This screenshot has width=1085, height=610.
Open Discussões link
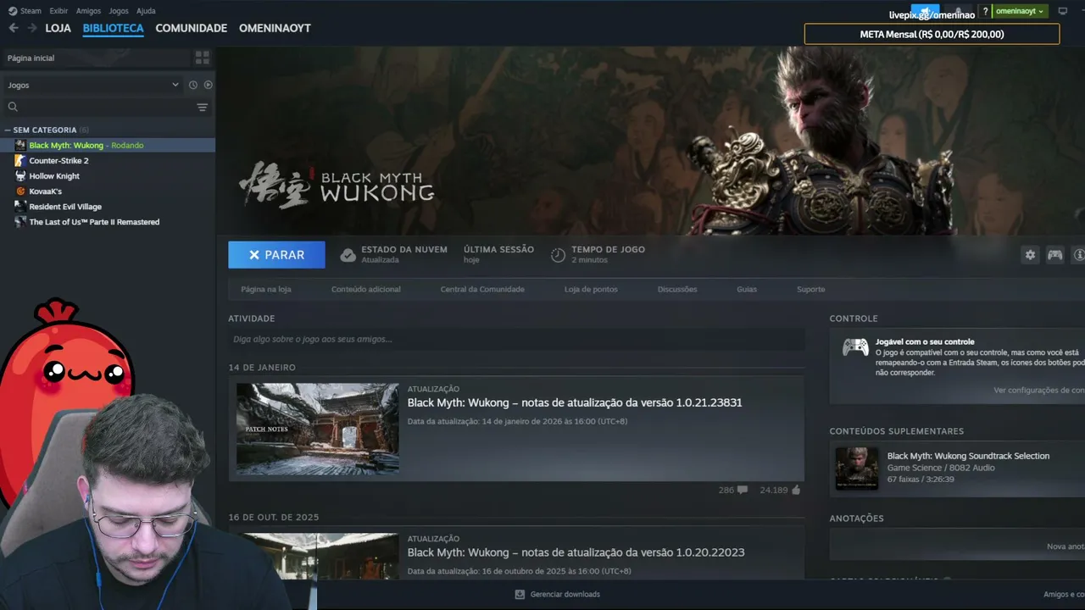pyautogui.click(x=677, y=289)
